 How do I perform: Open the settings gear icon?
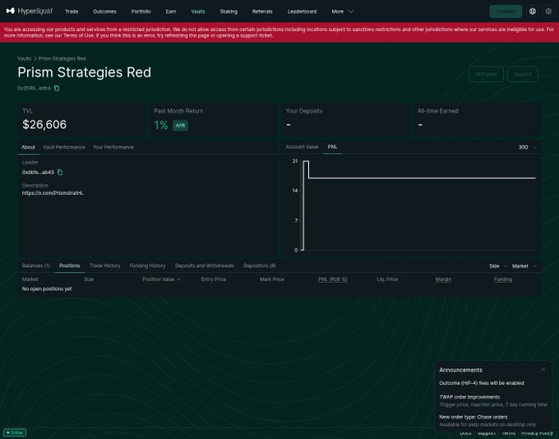(548, 12)
